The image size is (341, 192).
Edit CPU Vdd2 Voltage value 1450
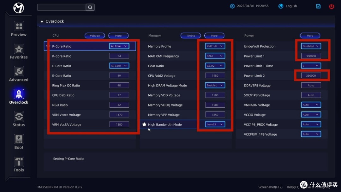(215, 75)
